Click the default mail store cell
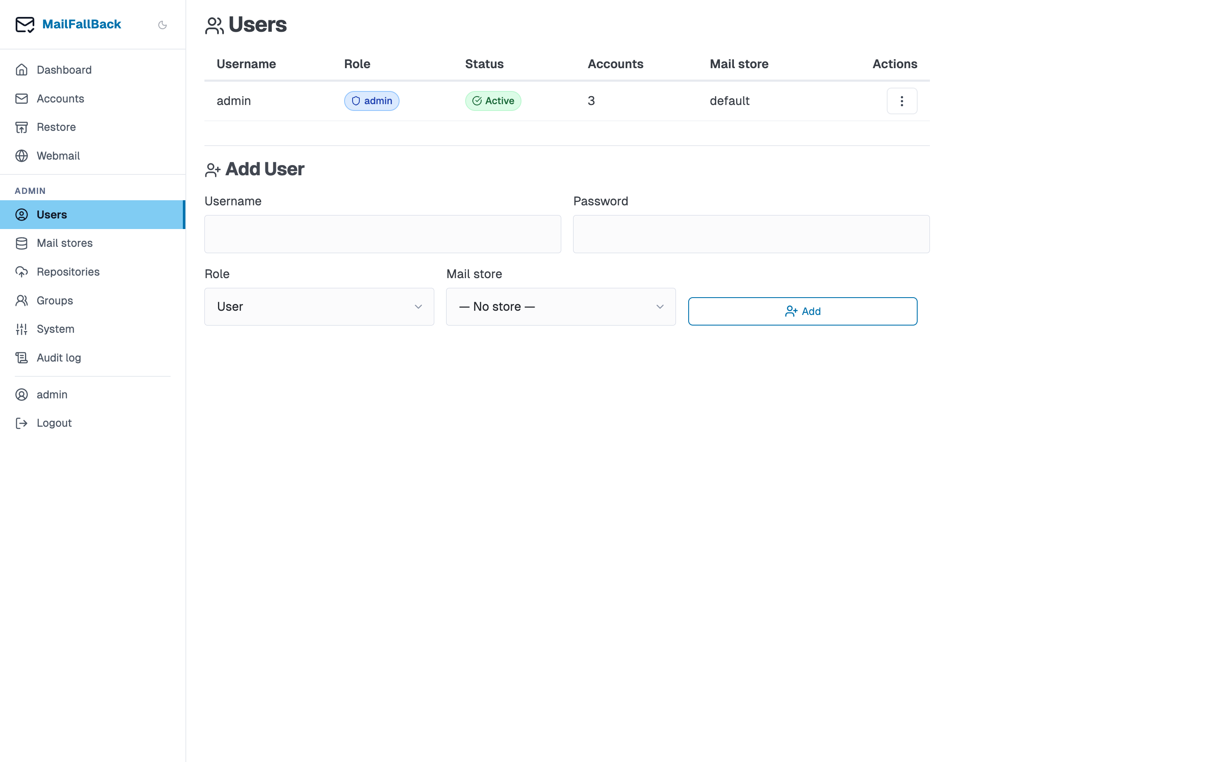Viewport: 1219px width, 762px height. click(x=729, y=101)
